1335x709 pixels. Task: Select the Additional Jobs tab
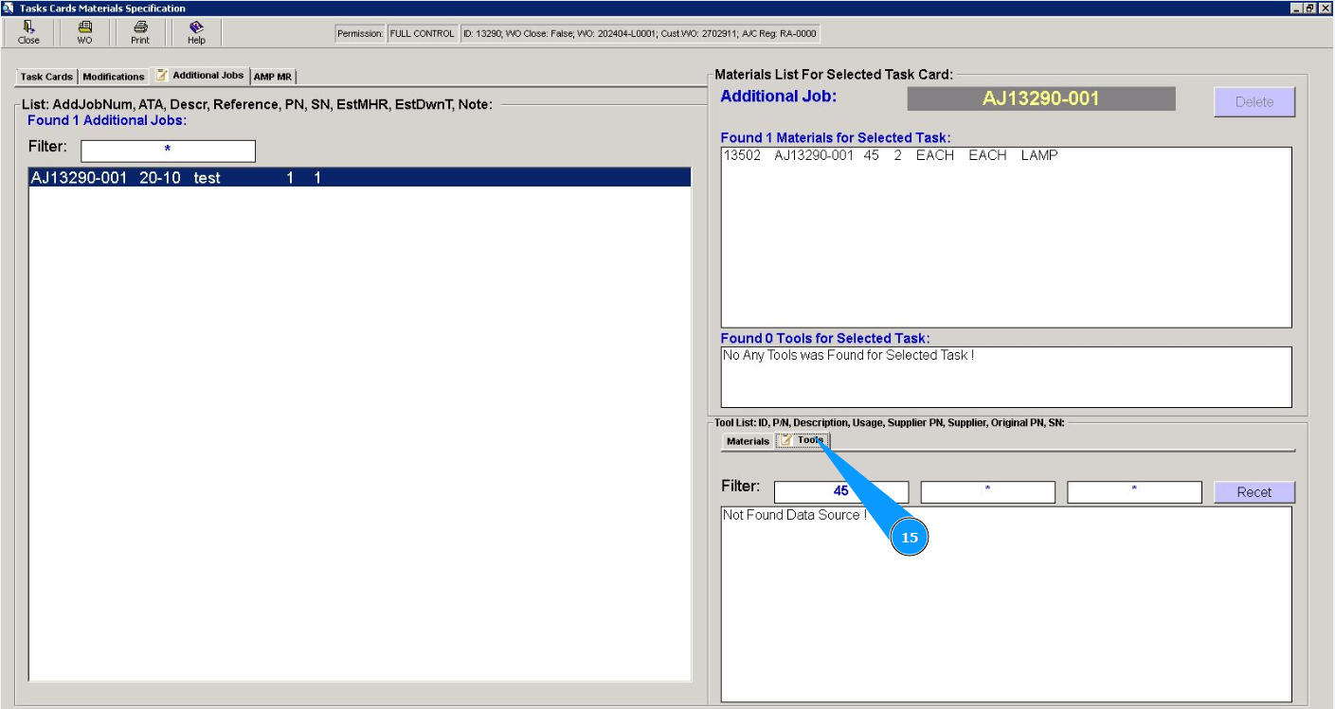click(199, 75)
